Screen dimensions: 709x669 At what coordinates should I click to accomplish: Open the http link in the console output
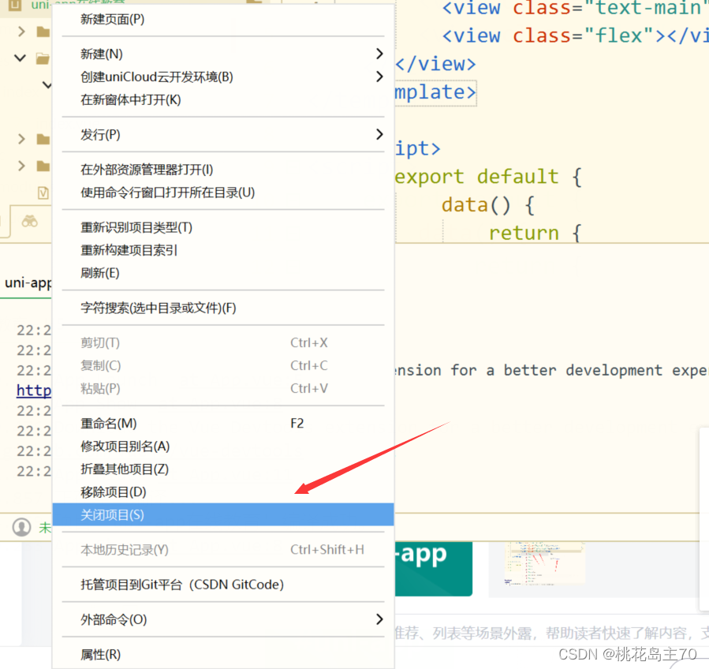tap(33, 391)
